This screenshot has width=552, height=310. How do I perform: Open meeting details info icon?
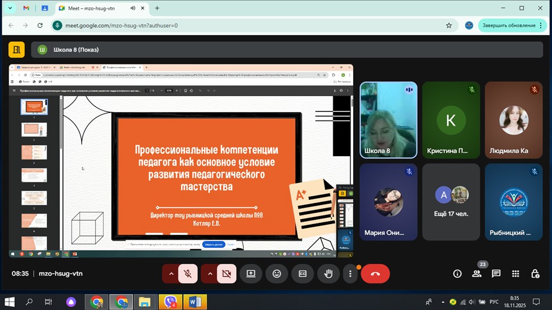pyautogui.click(x=457, y=274)
